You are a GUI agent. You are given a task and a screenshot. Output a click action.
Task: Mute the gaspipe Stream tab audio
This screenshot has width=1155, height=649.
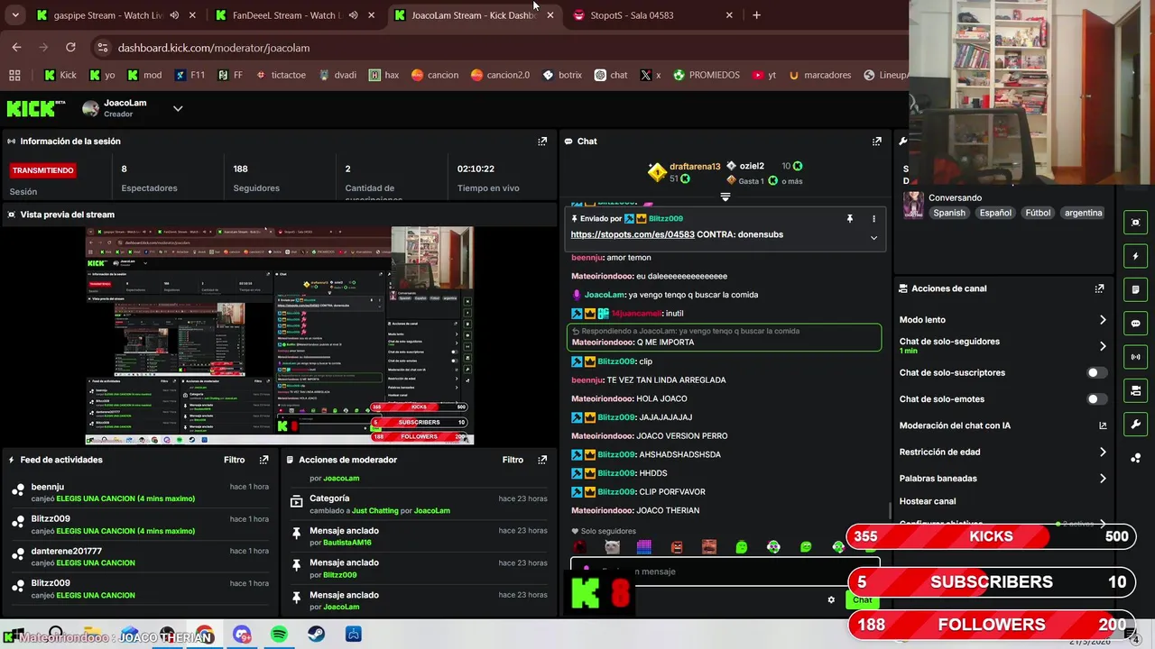tap(174, 15)
